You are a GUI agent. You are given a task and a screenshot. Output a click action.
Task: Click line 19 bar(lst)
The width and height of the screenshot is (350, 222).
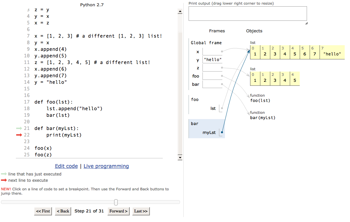pos(58,115)
